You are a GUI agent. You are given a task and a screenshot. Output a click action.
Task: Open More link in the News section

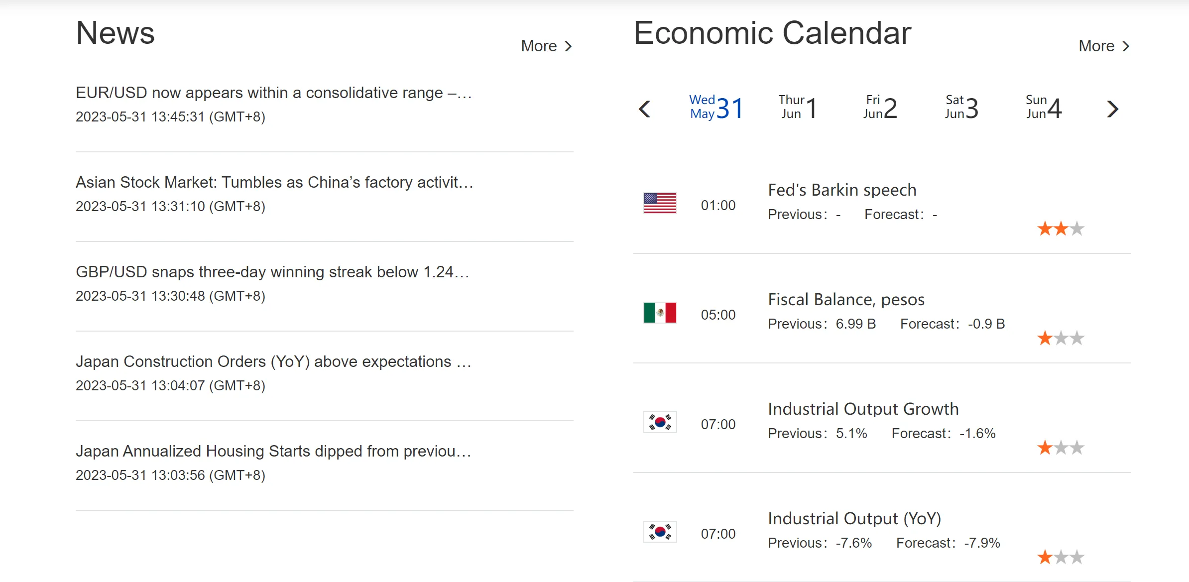[546, 46]
